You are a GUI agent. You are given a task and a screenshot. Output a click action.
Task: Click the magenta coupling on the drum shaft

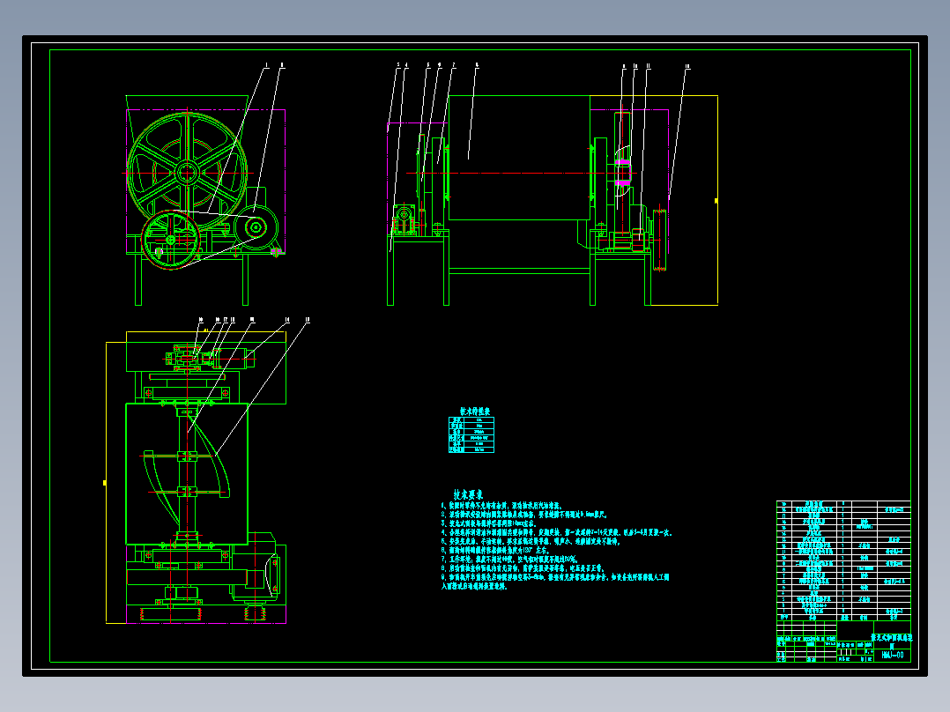tap(623, 173)
